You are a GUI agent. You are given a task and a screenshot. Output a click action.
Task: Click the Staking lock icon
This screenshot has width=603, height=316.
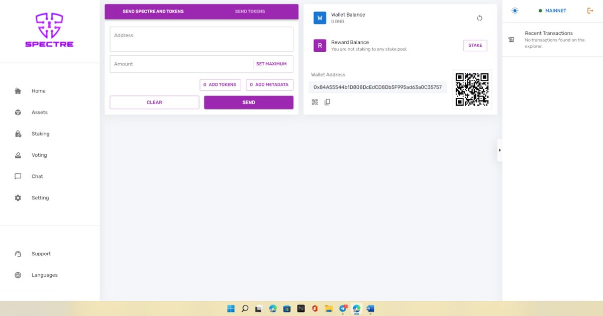tap(18, 134)
